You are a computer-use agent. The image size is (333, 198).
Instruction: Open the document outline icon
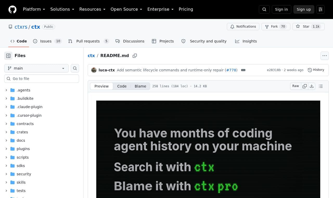[x=321, y=86]
